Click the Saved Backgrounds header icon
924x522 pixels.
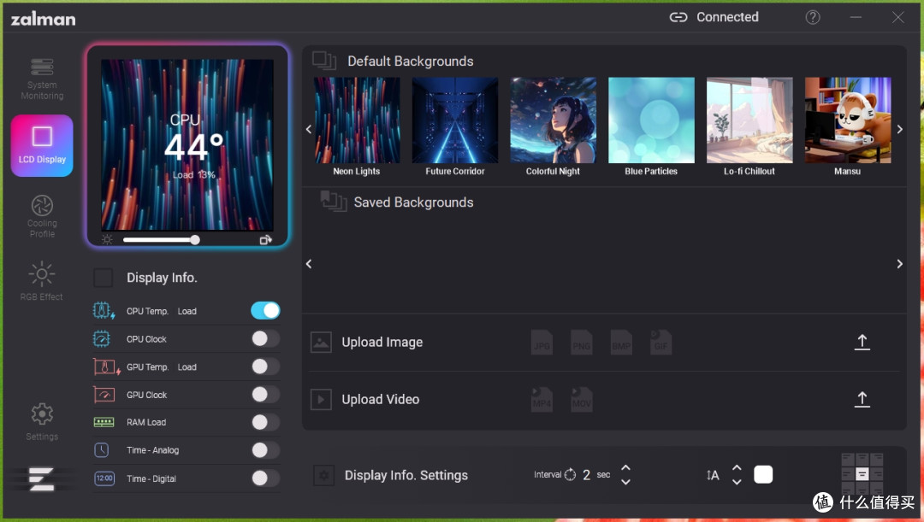[x=334, y=202]
